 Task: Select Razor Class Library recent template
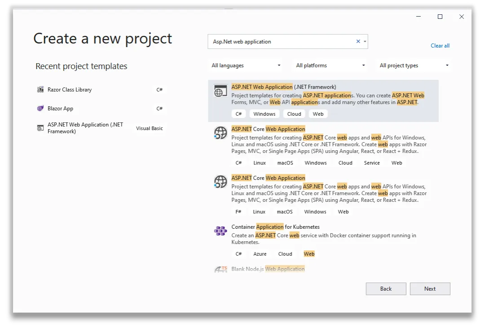[101, 90]
